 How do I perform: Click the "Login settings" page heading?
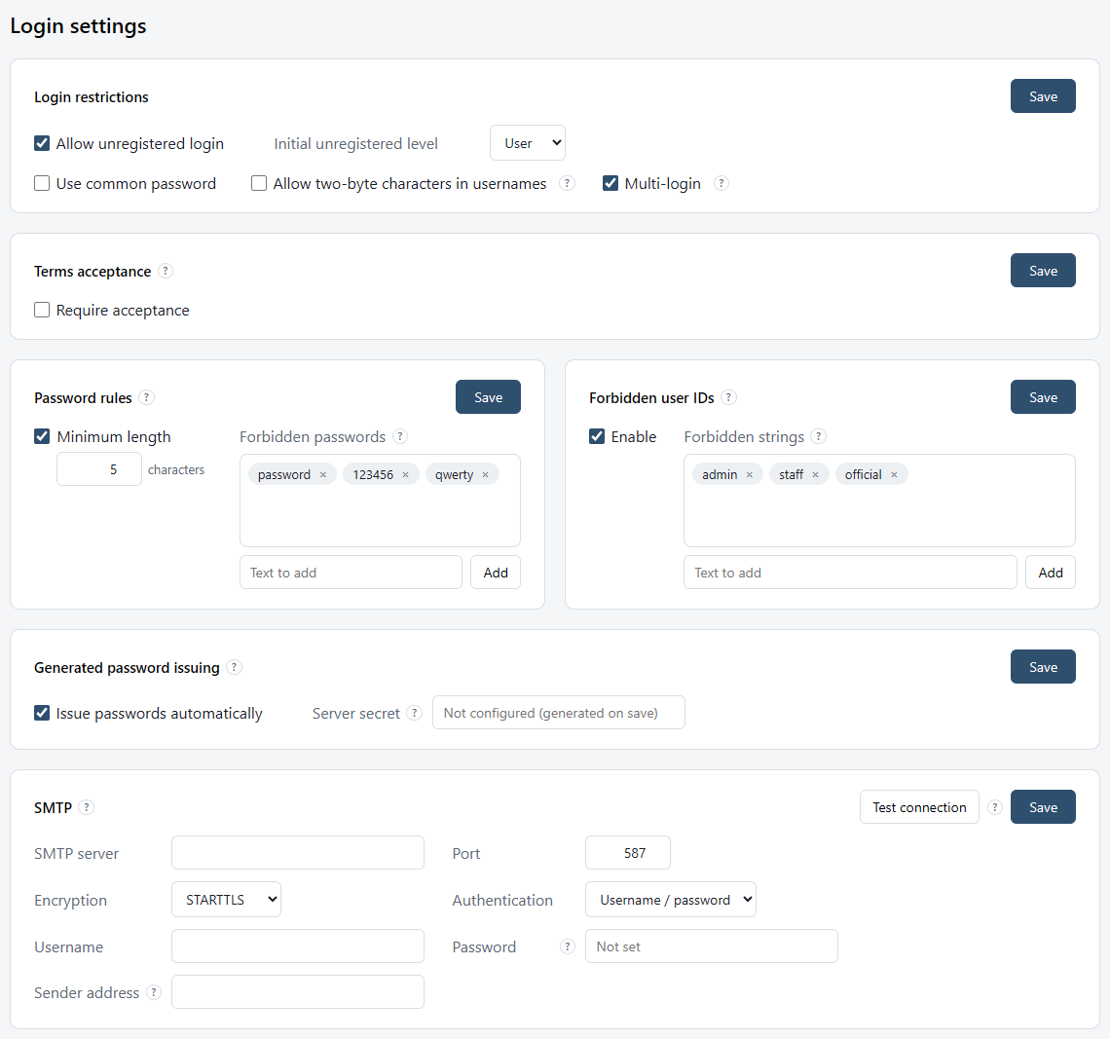[x=78, y=26]
